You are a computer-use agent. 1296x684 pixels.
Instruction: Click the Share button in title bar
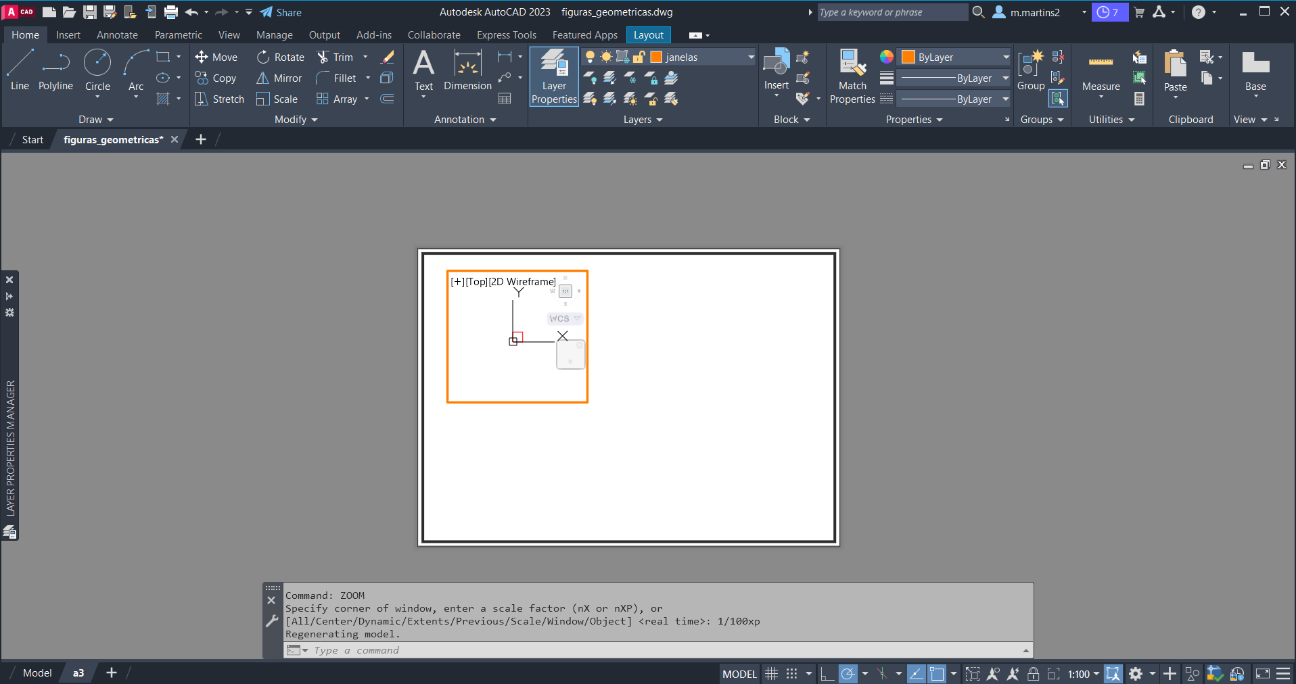(281, 12)
